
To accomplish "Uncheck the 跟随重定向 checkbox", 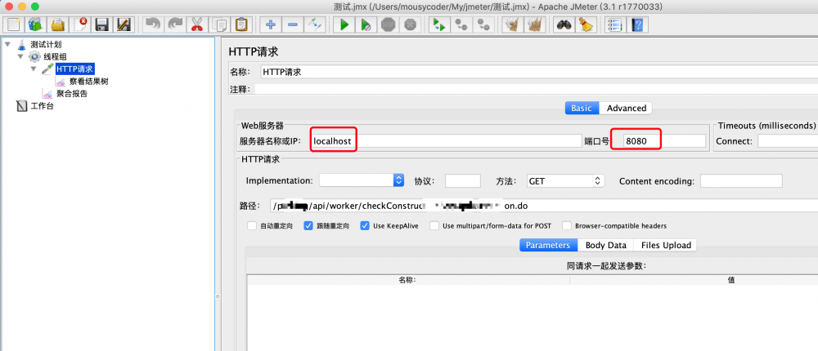I will pyautogui.click(x=308, y=226).
